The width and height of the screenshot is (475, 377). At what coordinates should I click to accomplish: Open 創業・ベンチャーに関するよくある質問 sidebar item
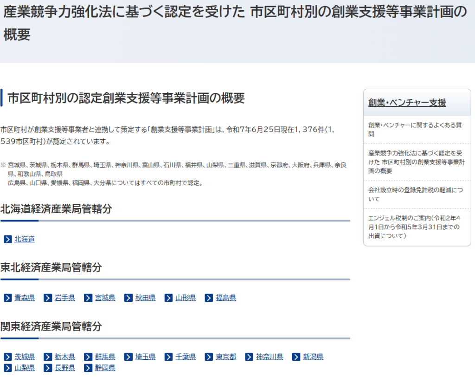417,130
